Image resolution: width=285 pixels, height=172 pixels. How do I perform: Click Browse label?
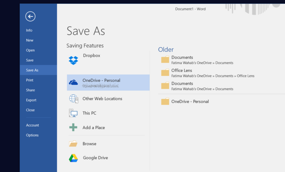(89, 144)
